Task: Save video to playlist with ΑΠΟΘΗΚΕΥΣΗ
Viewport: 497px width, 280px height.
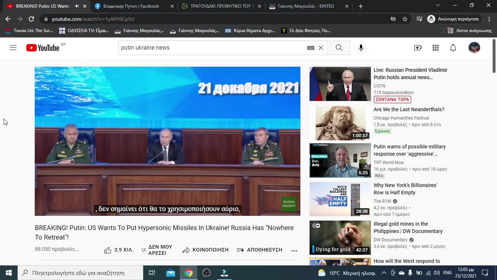Action: tap(259, 250)
